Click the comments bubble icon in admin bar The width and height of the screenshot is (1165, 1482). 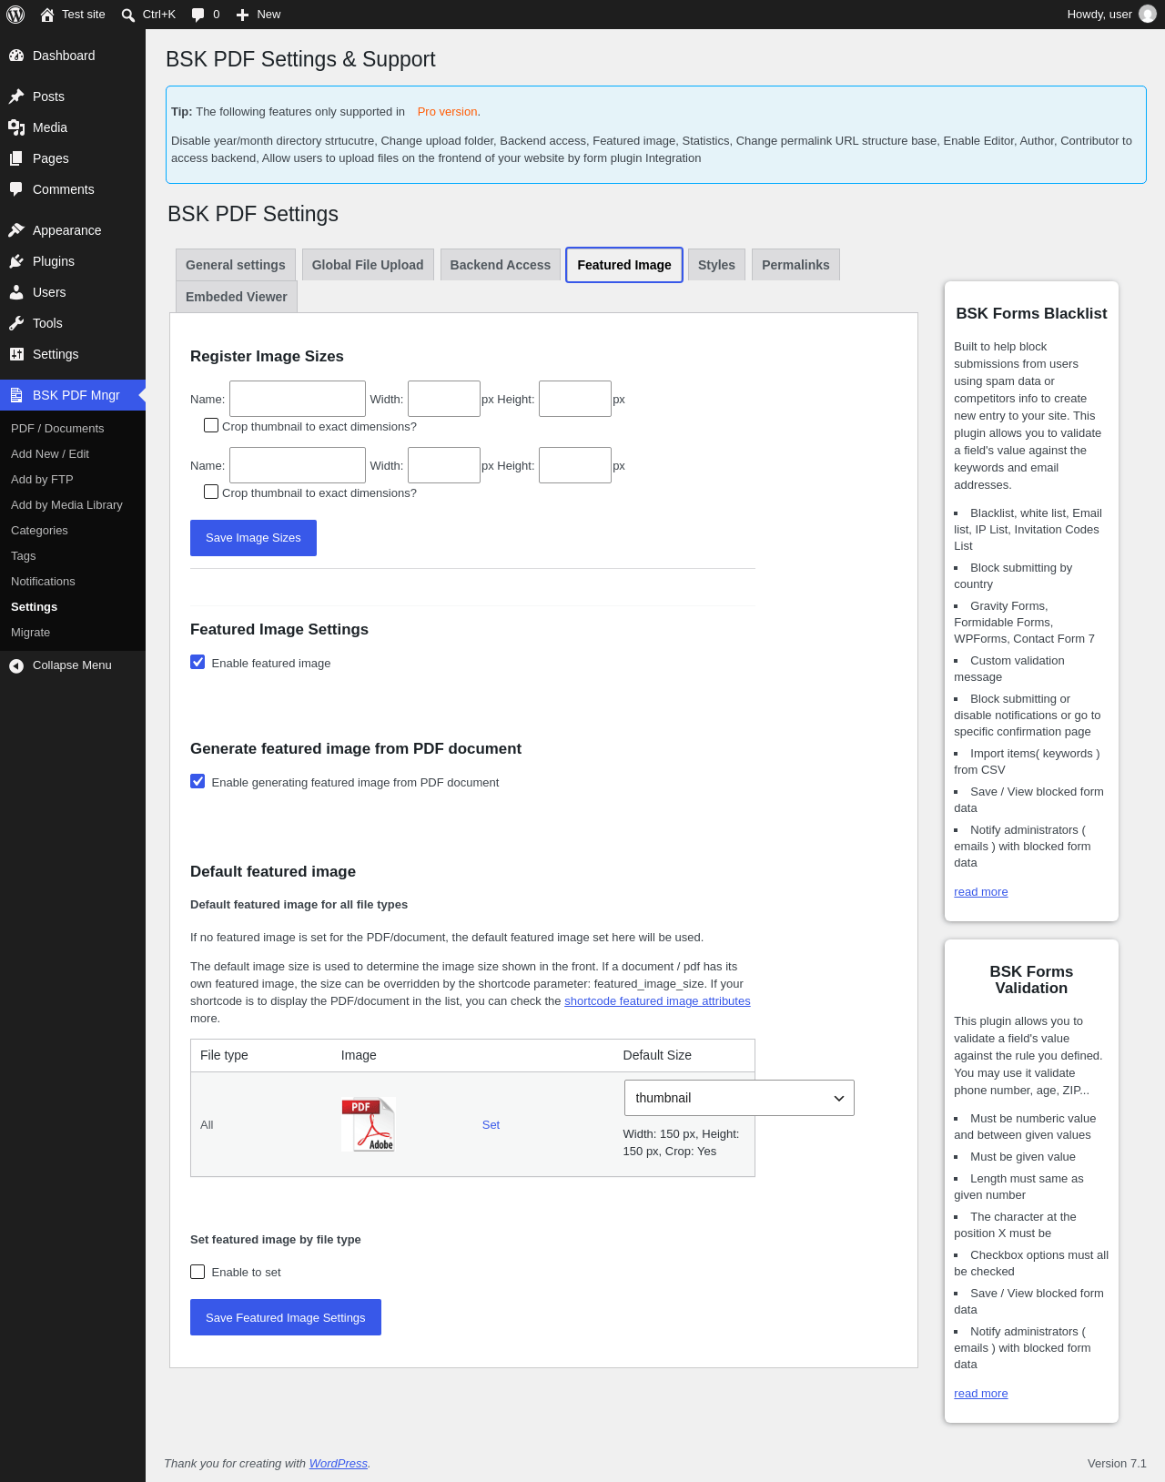point(198,15)
